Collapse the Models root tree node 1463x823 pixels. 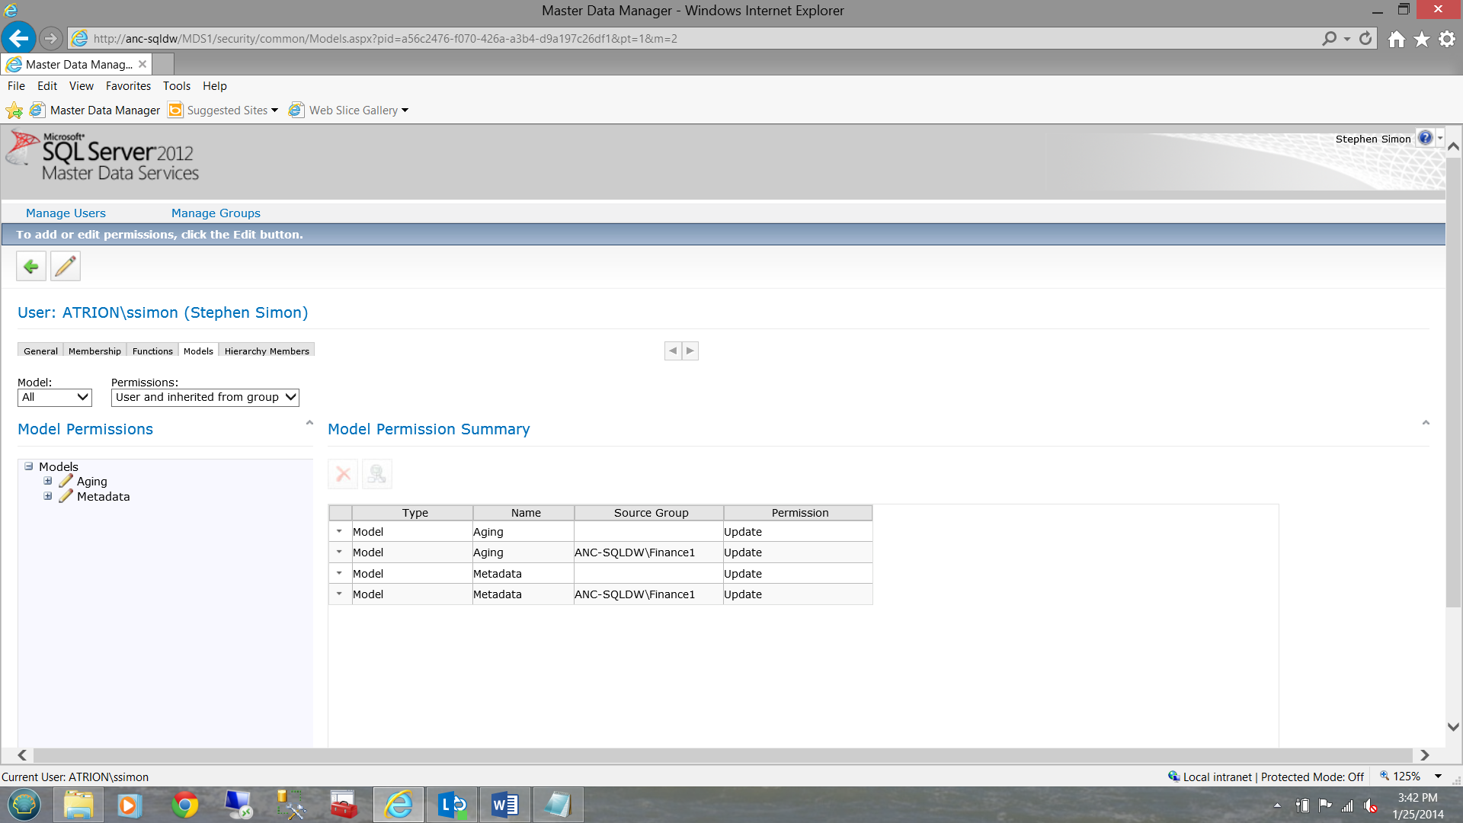click(x=29, y=466)
